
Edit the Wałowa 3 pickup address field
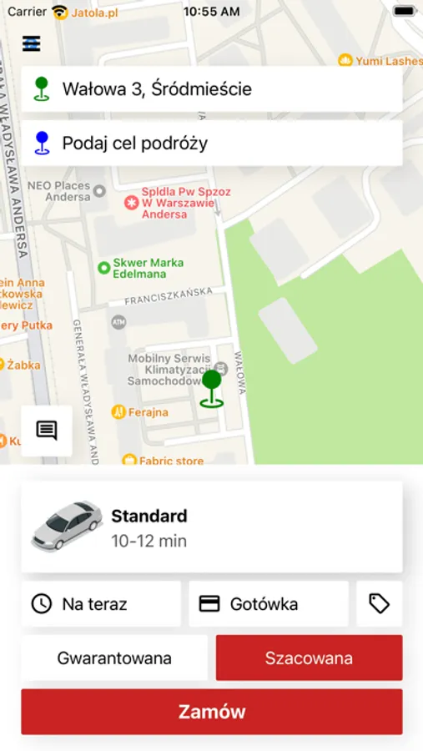(212, 89)
